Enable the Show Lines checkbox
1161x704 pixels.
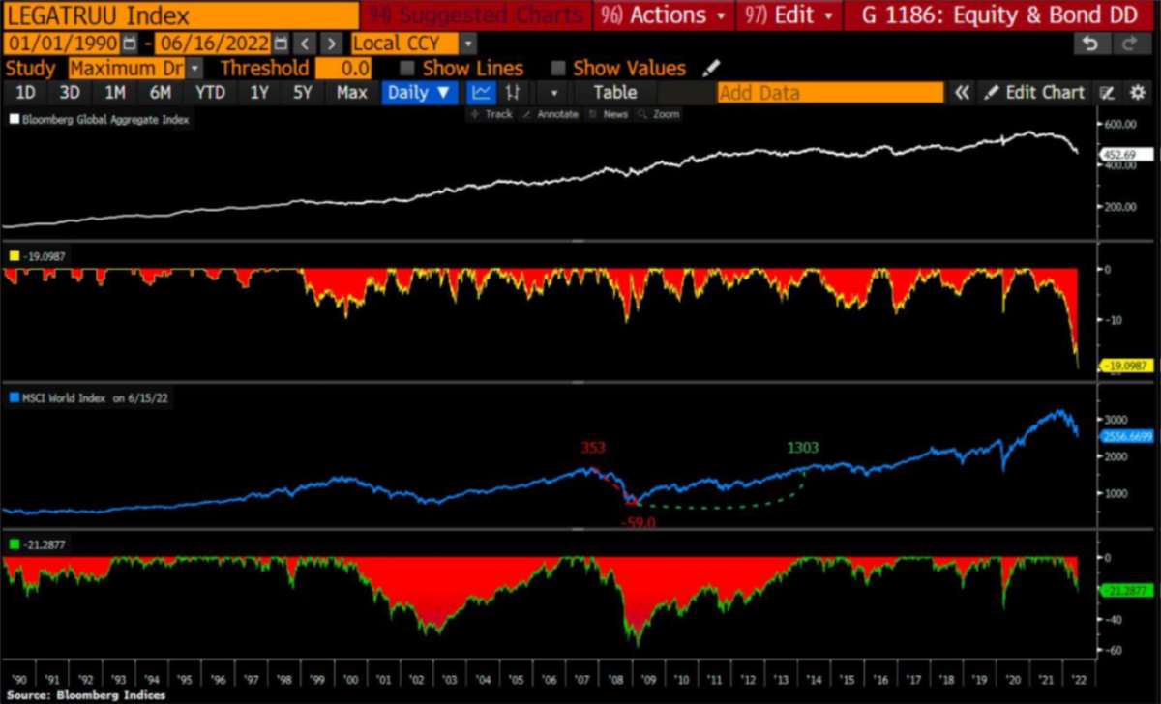click(x=407, y=68)
